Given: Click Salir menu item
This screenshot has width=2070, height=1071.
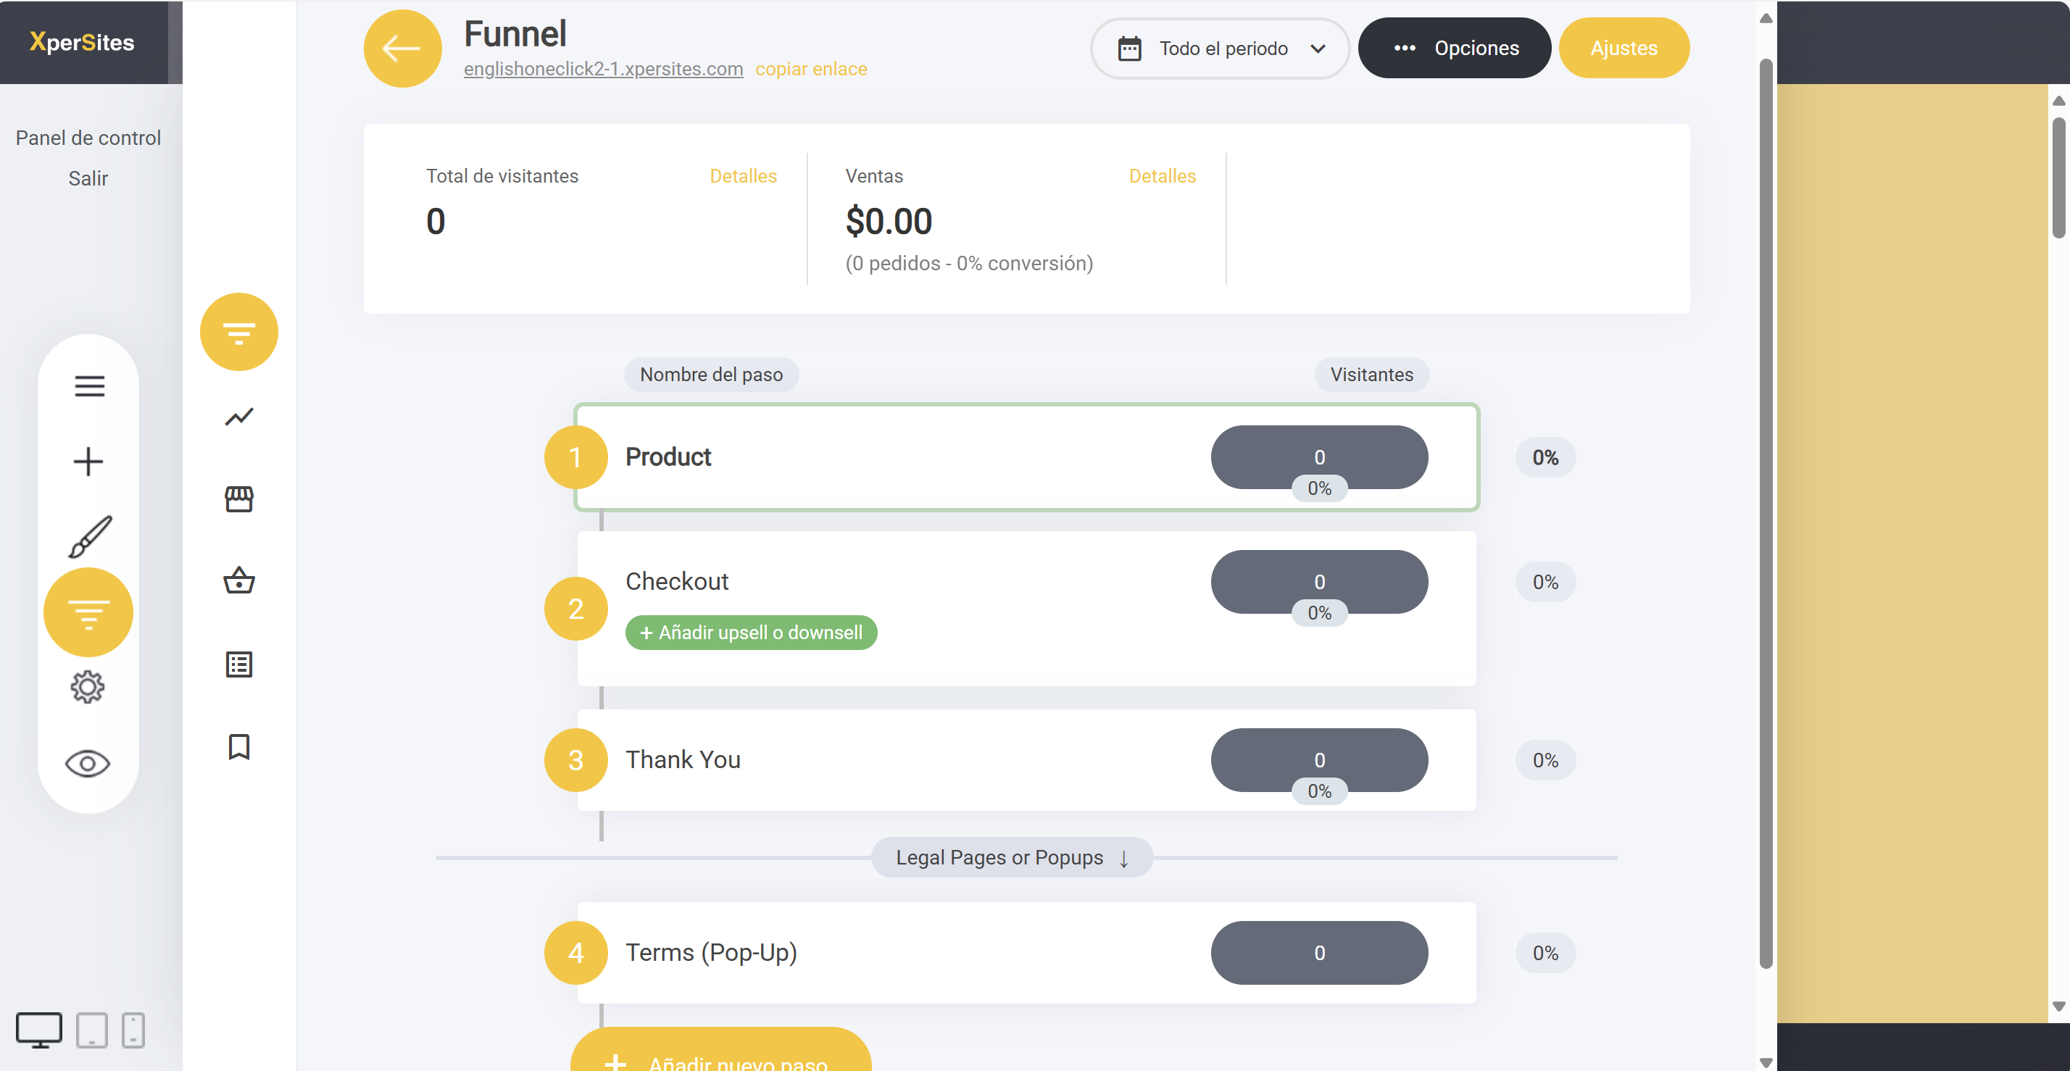Looking at the screenshot, I should pos(88,178).
